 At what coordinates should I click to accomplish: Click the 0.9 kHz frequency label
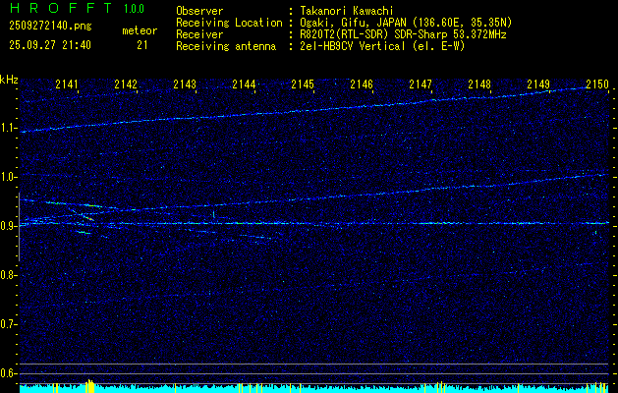click(x=9, y=226)
